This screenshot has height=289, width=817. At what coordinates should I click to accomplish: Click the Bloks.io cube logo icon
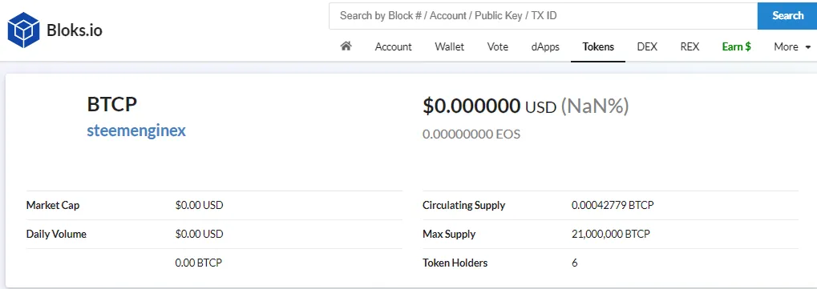point(23,30)
